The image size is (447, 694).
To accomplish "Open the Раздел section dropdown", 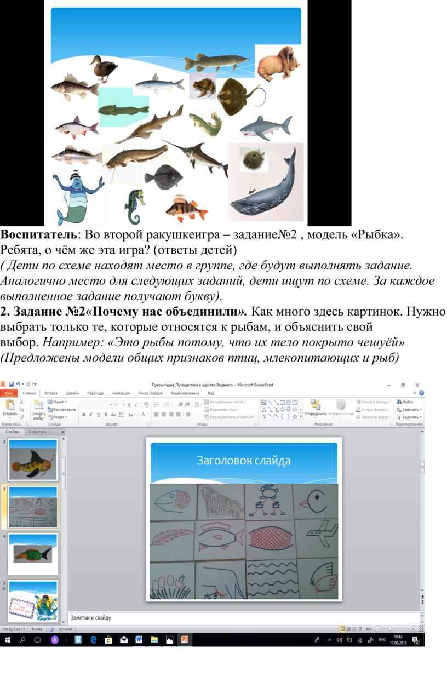I will (x=58, y=417).
